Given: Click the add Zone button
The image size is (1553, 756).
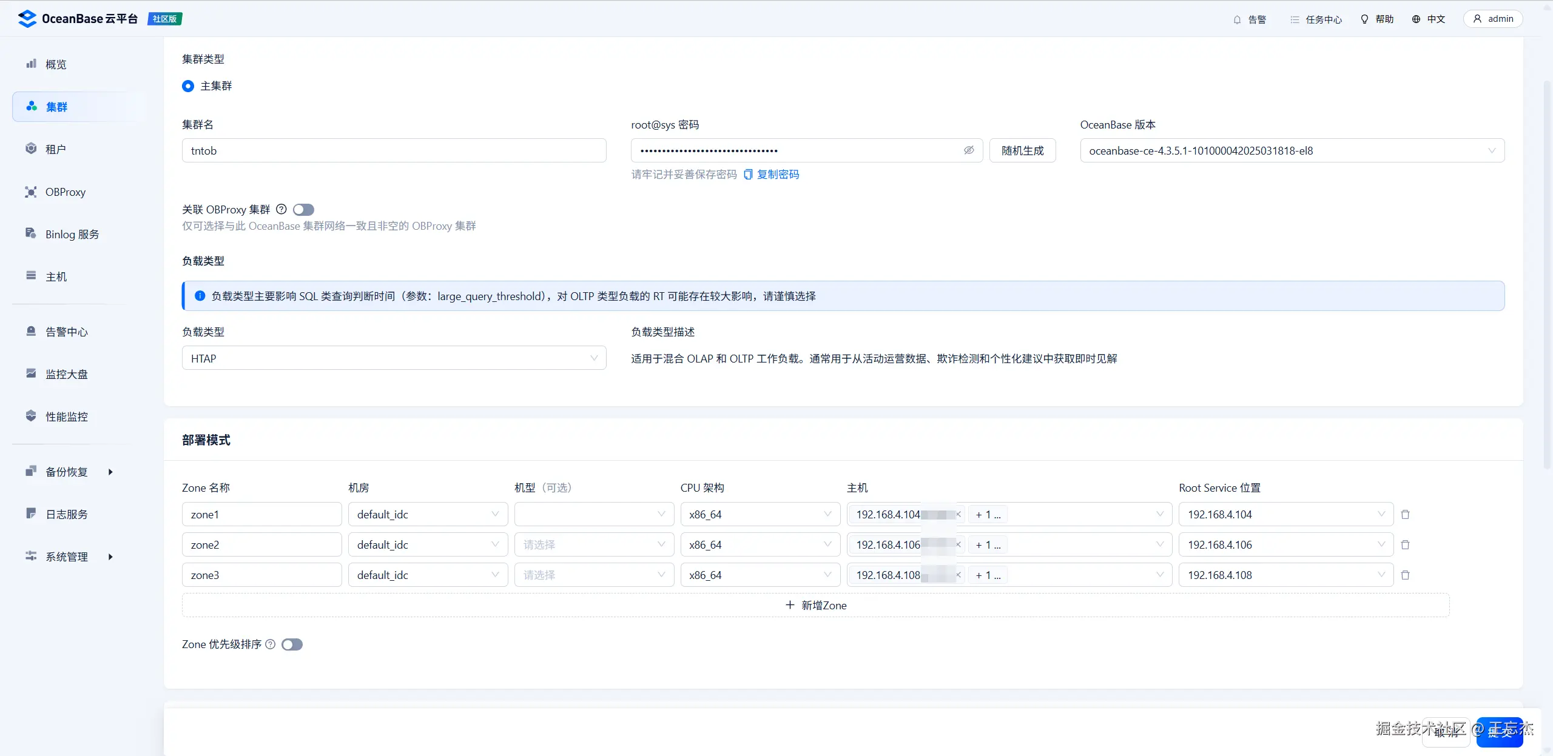Looking at the screenshot, I should (x=815, y=606).
